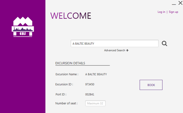Minimize the window

coord(174,4)
